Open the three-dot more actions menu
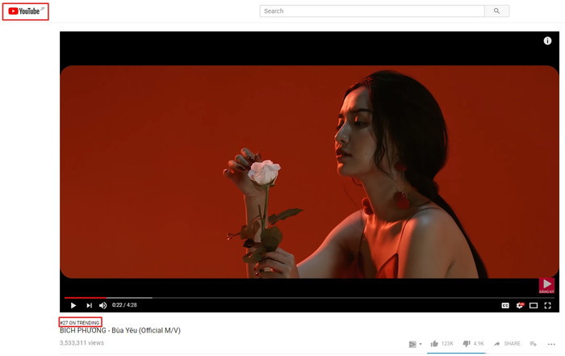565x356 pixels. tap(551, 344)
